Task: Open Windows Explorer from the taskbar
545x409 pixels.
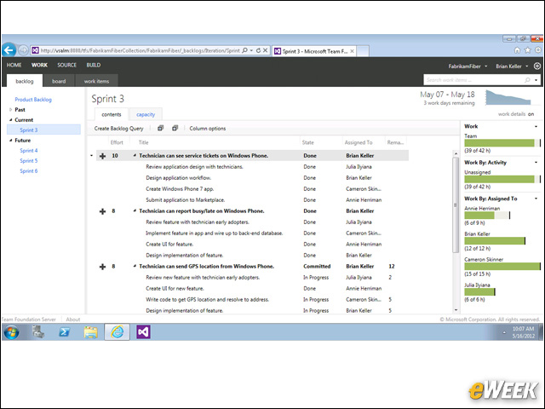Action: point(91,332)
